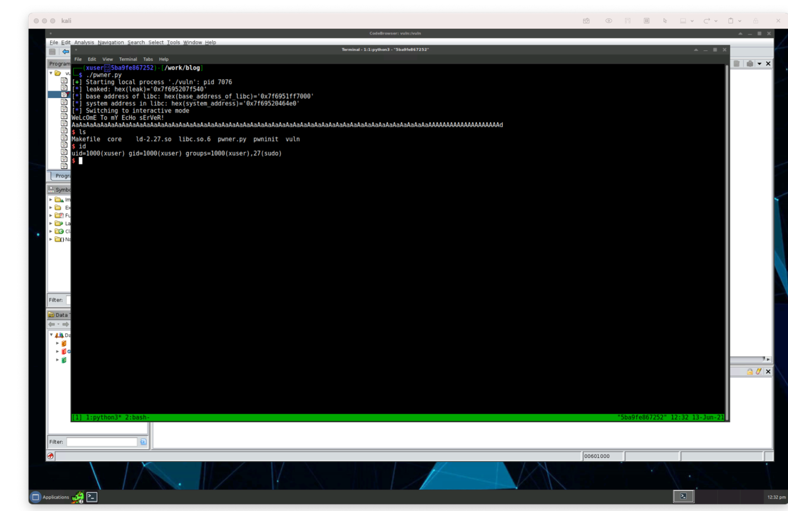The width and height of the screenshot is (788, 511).
Task: Open the display dropdown chevron in the top toolbar
Action: [692, 21]
